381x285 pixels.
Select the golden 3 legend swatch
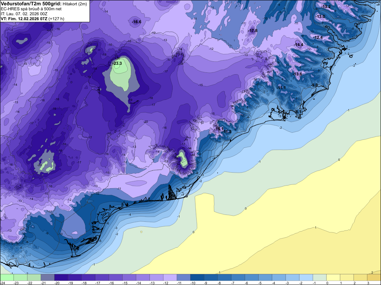coord(374,277)
